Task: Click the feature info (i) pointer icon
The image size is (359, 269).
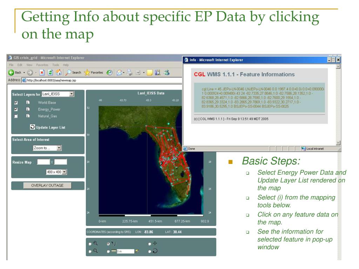Action: tap(114, 244)
